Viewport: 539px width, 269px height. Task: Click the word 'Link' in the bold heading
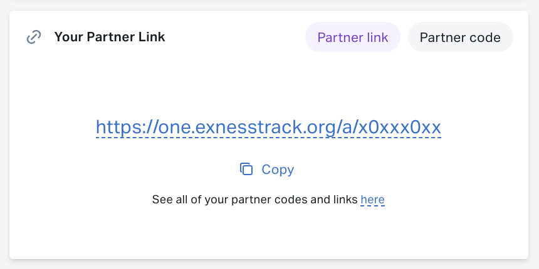click(152, 37)
